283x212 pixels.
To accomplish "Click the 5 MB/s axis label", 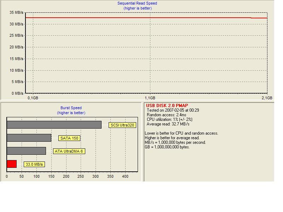I will 17,82.
